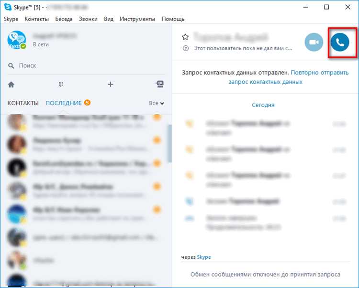Close the Skype window
The image size is (359, 288).
point(348,7)
